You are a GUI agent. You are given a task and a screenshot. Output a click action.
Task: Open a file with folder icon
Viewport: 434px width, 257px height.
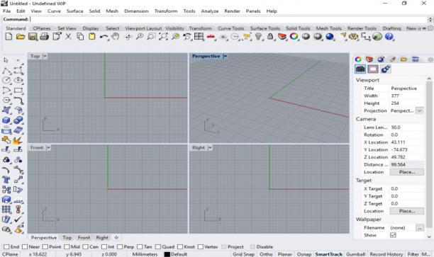[x=21, y=37]
